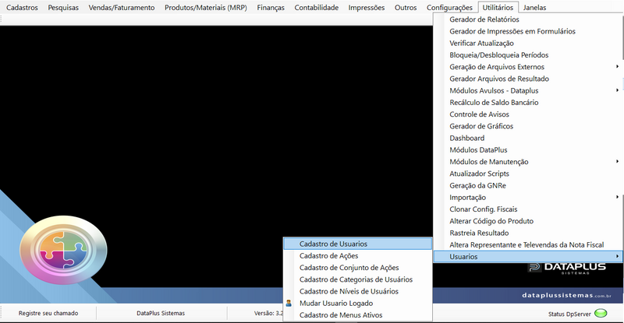Open the Contabilidade menu

[317, 8]
